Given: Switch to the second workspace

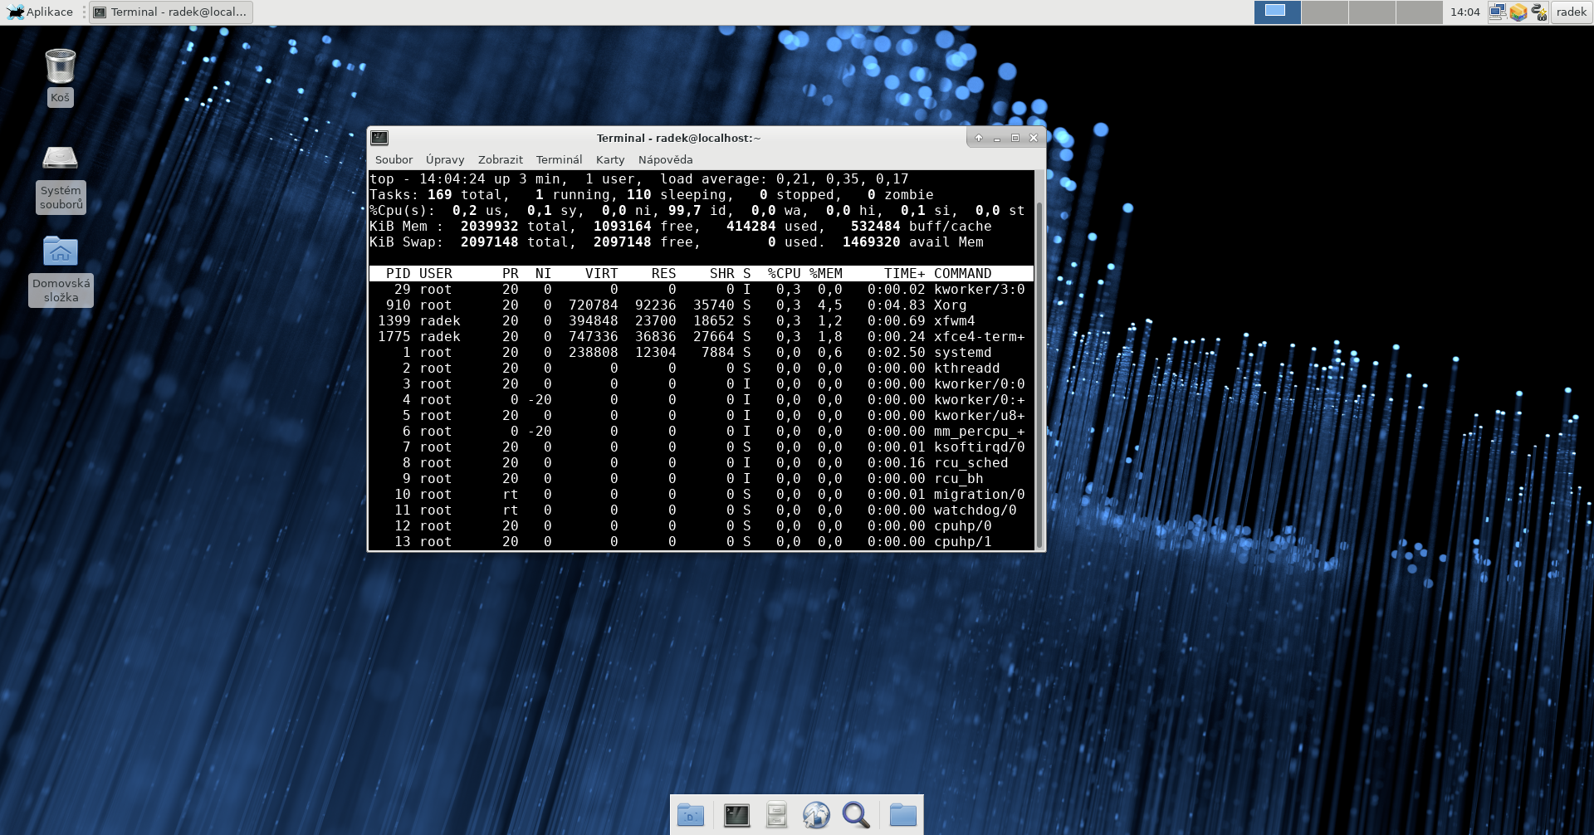Looking at the screenshot, I should [x=1324, y=12].
